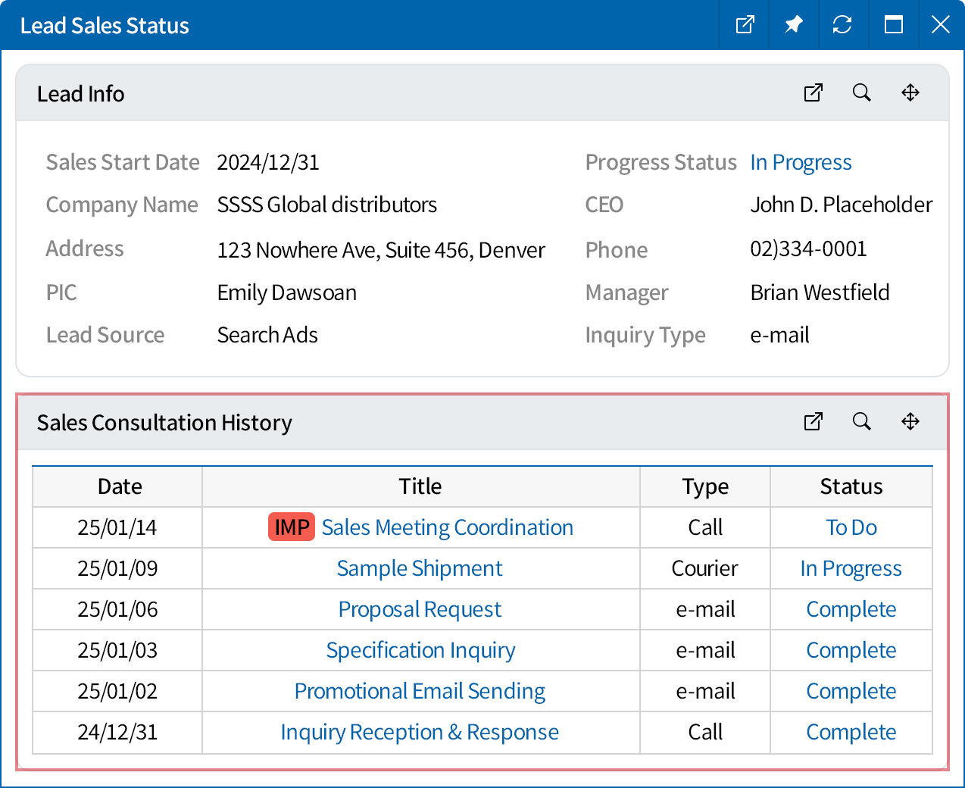This screenshot has height=788, width=965.
Task: Click the Lead Info search icon
Action: pos(861,92)
